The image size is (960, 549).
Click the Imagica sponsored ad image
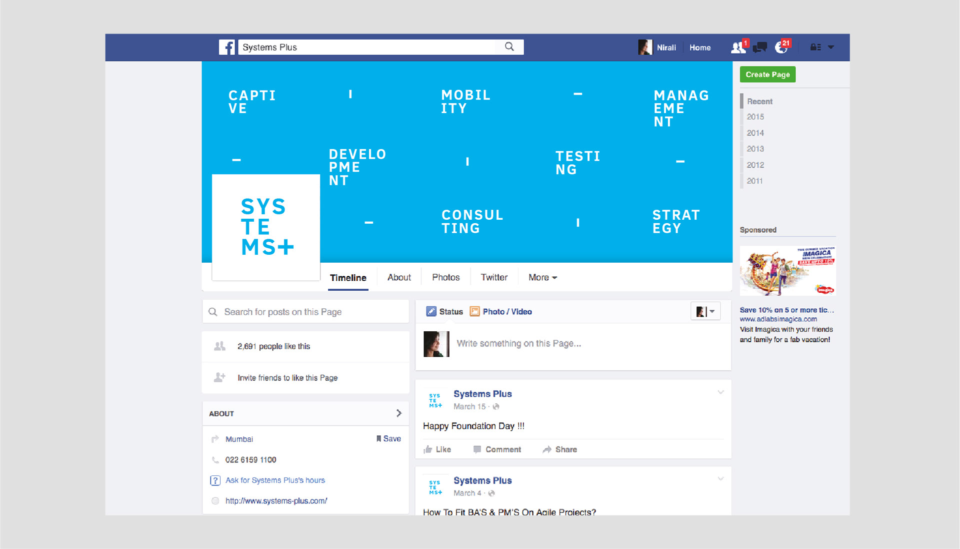pyautogui.click(x=787, y=271)
